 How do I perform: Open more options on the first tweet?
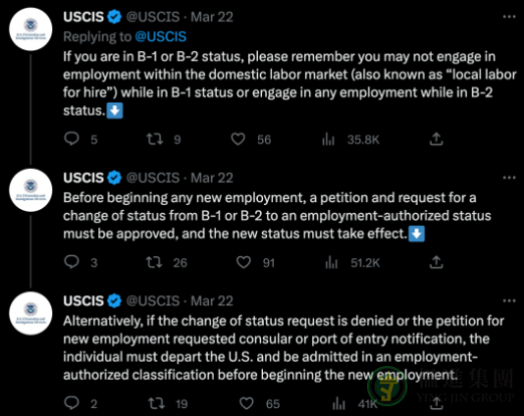pos(509,17)
